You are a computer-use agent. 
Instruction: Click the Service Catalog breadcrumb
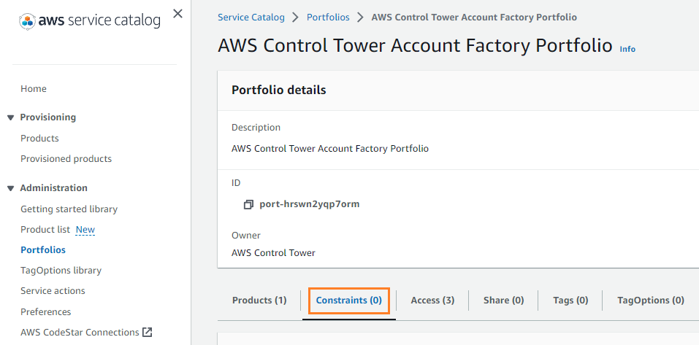(251, 18)
